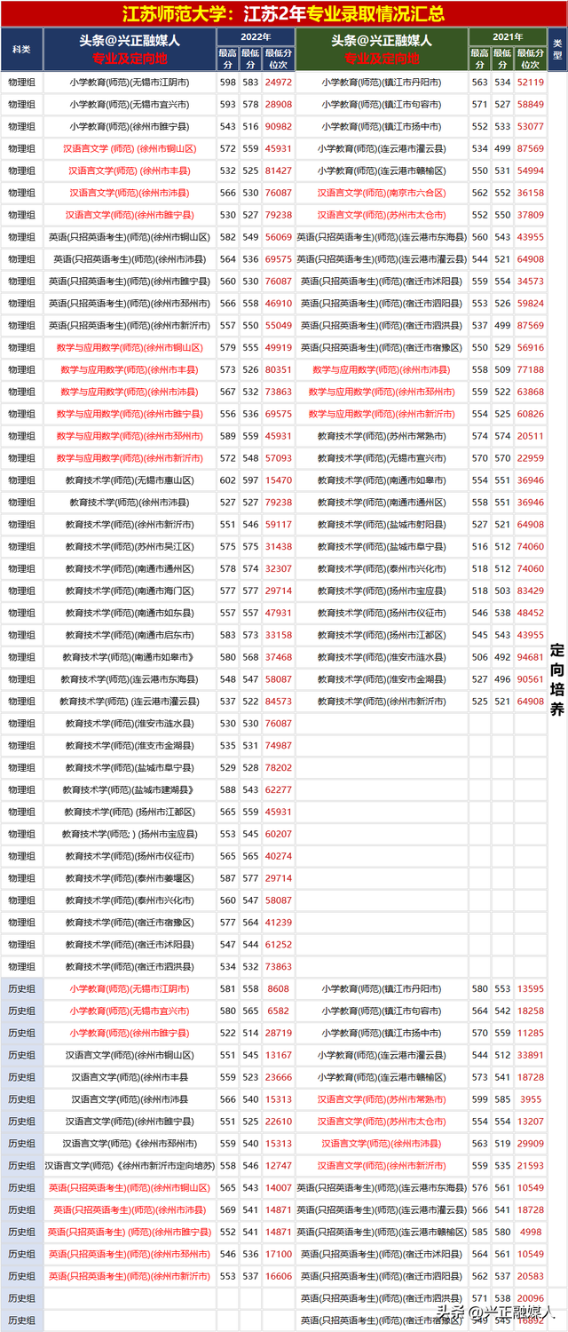This screenshot has width=568, height=1332.
Task: Select rank value 74987
Action: click(x=279, y=746)
